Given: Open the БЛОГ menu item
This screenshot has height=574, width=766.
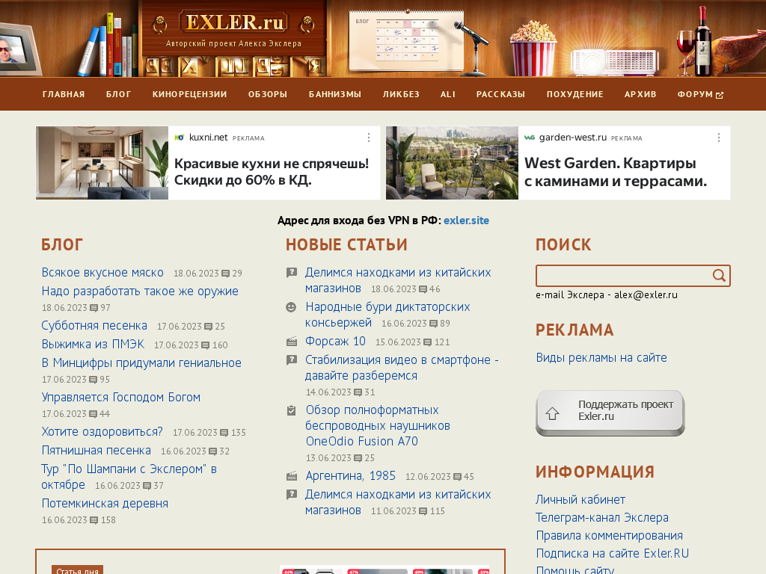Looking at the screenshot, I should [x=119, y=94].
